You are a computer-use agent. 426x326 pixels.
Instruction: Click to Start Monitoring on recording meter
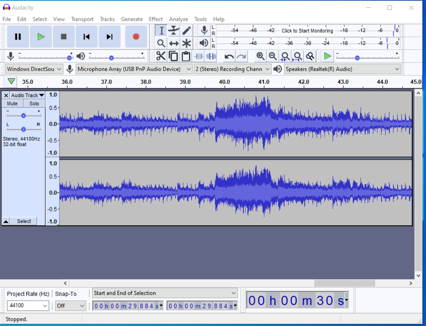coord(307,31)
